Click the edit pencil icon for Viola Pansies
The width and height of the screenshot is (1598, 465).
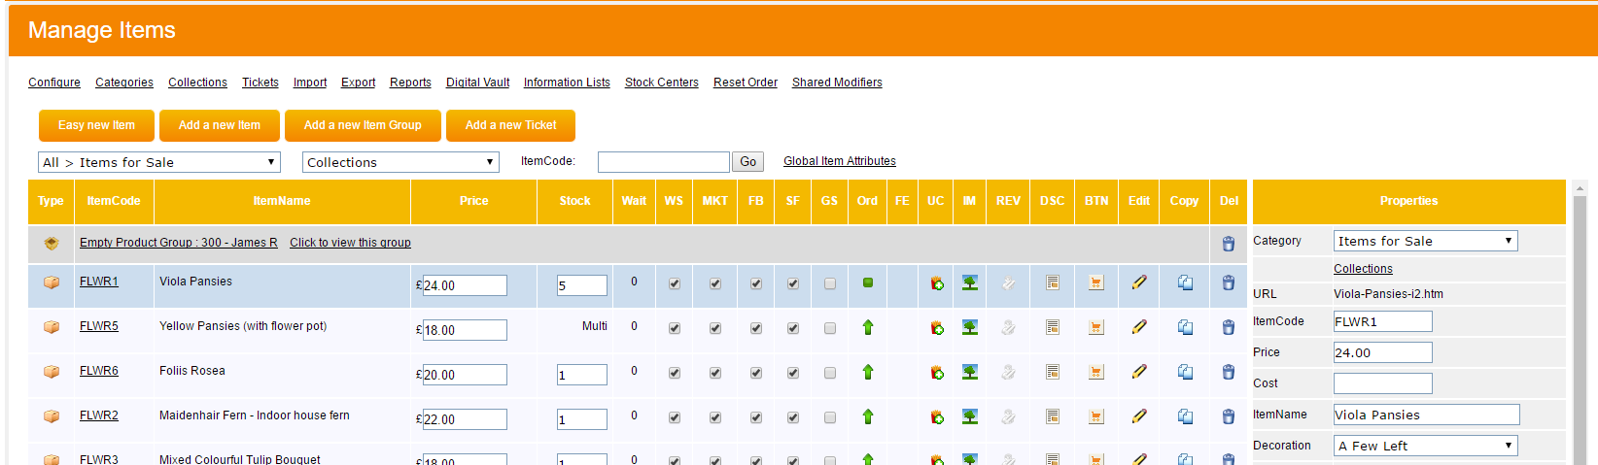pyautogui.click(x=1138, y=282)
